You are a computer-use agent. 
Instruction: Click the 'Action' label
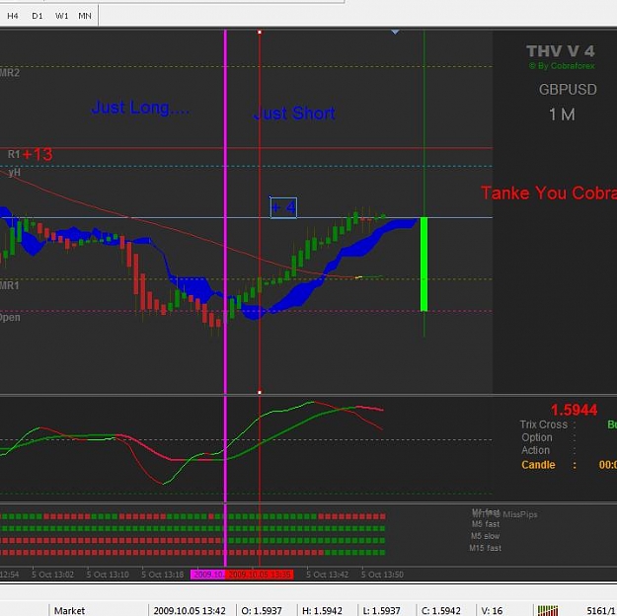(x=535, y=450)
